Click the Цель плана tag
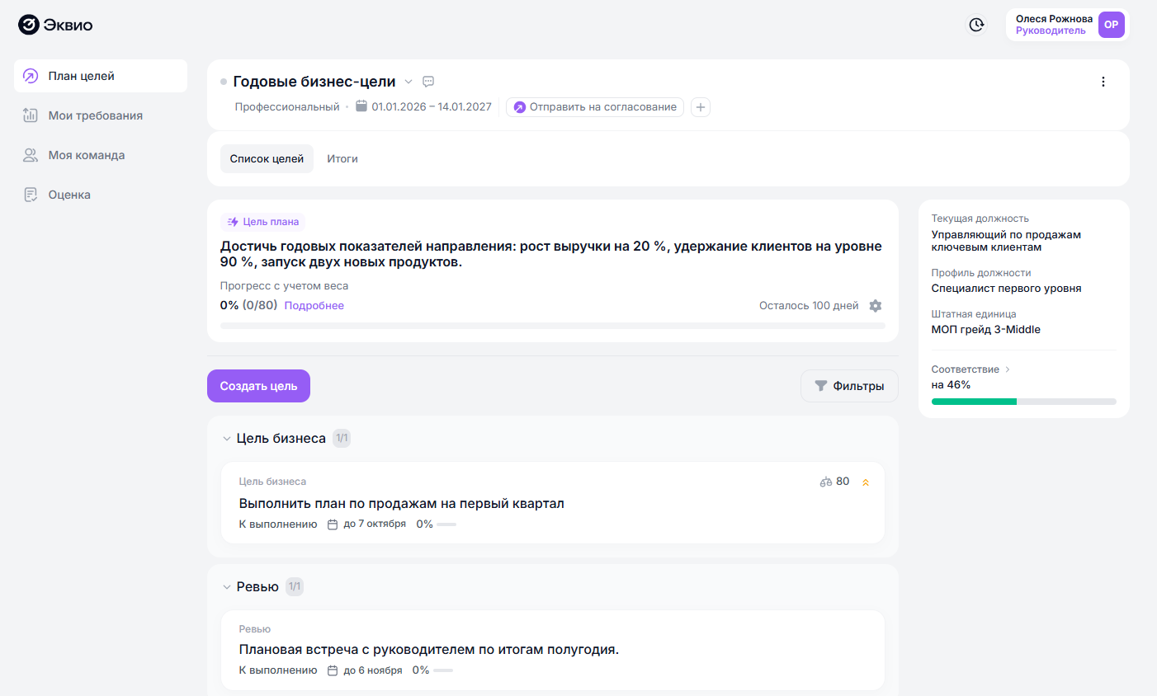The width and height of the screenshot is (1157, 696). (x=263, y=222)
